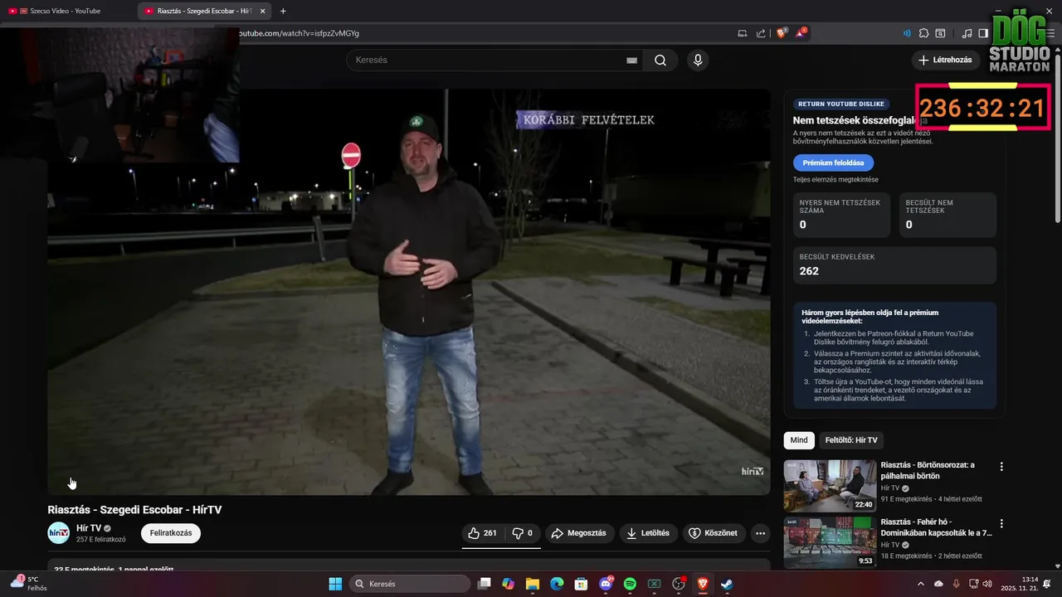This screenshot has width=1062, height=597.
Task: Select the Riasztás - Szegedi Escobar browser tab
Action: (204, 11)
